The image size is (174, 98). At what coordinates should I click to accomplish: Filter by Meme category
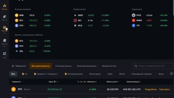(x=122, y=74)
